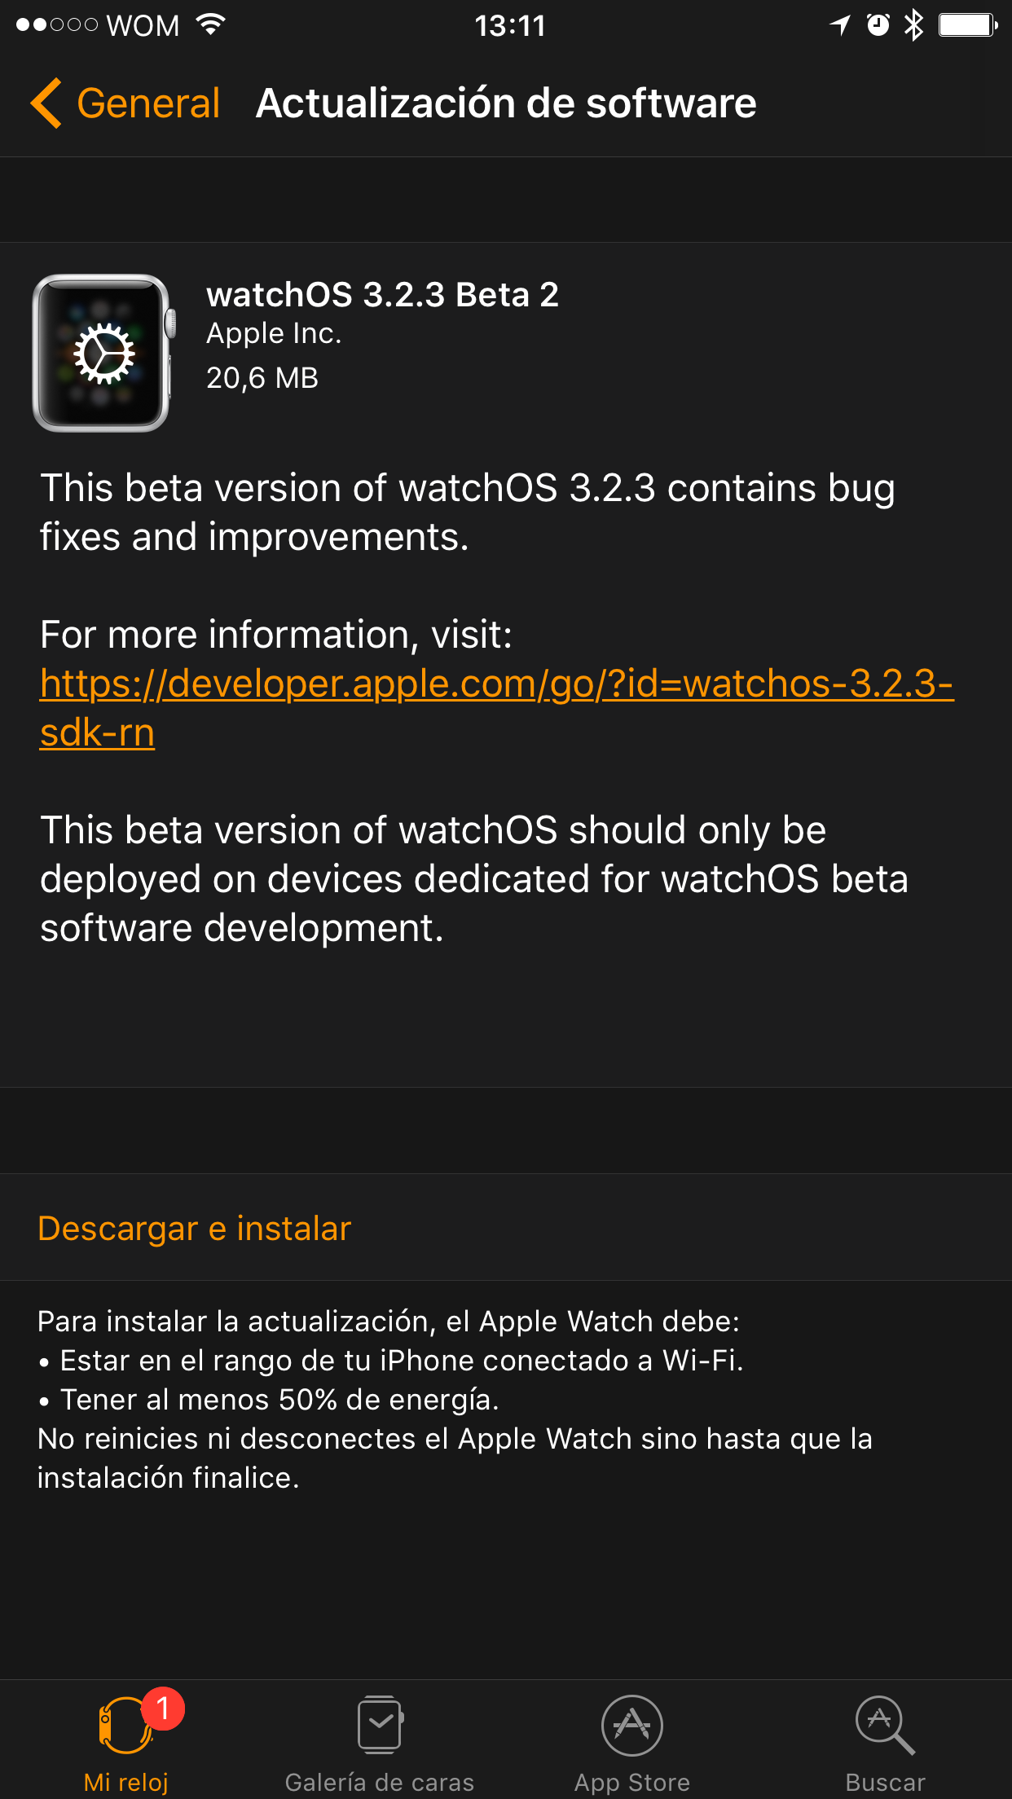Tap Descargar e instalar
1012x1799 pixels.
pos(195,1228)
